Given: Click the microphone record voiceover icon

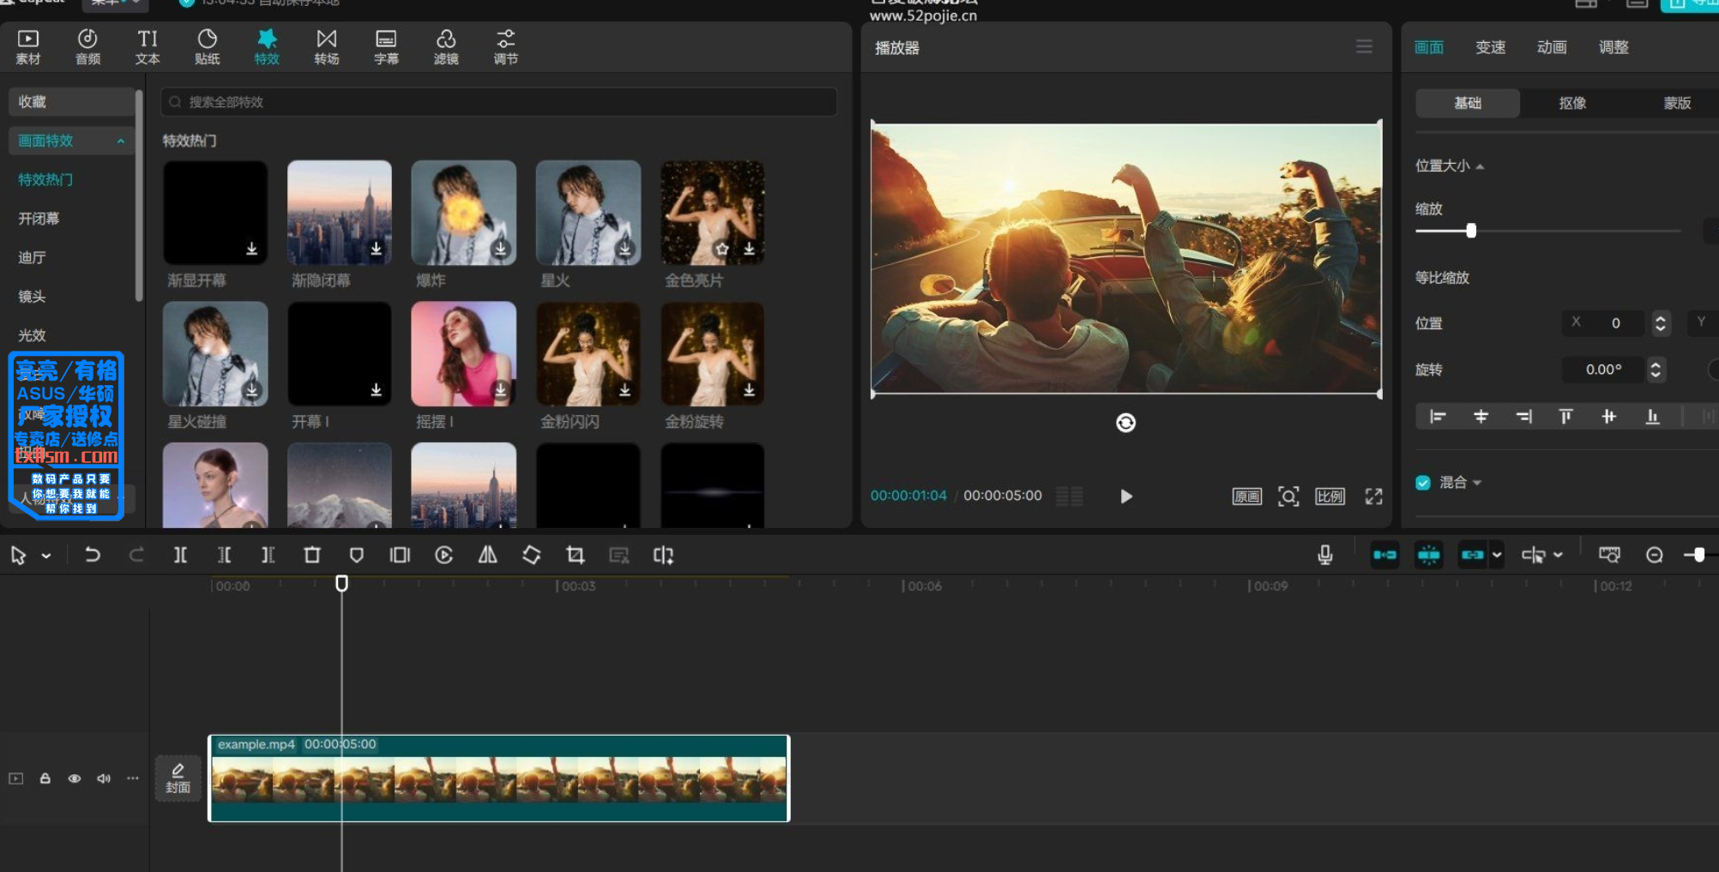Looking at the screenshot, I should 1325,555.
